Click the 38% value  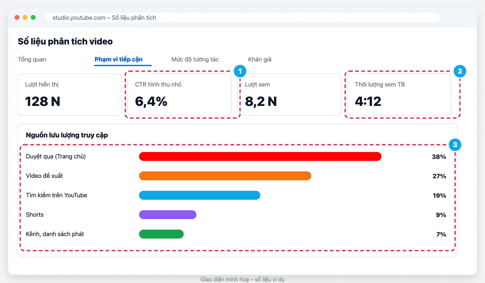tap(439, 157)
